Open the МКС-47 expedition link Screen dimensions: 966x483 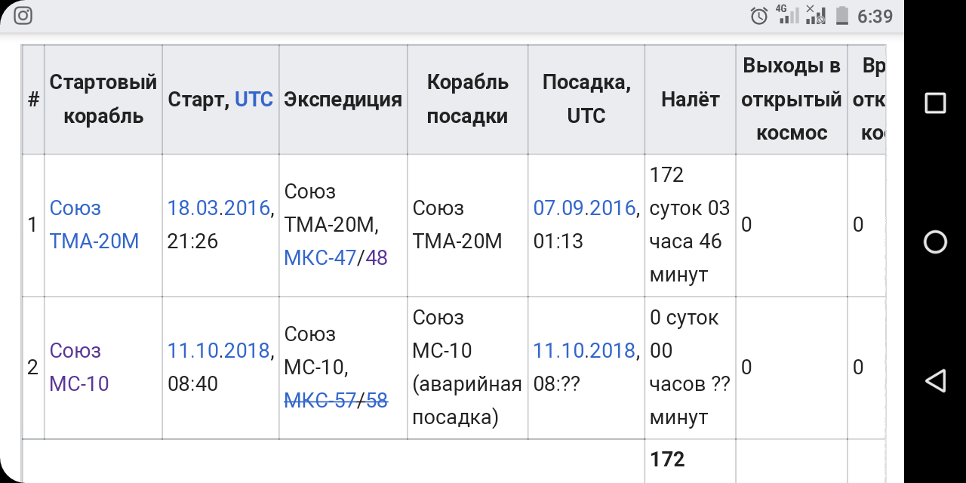(x=320, y=258)
